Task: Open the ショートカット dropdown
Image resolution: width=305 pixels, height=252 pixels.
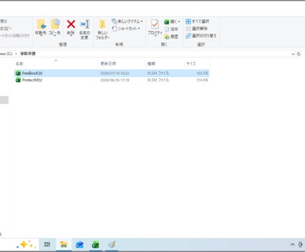Action: [126, 29]
